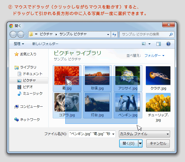
Task: Select the 砂漠.jpg thumbnail
Action: tap(97, 76)
